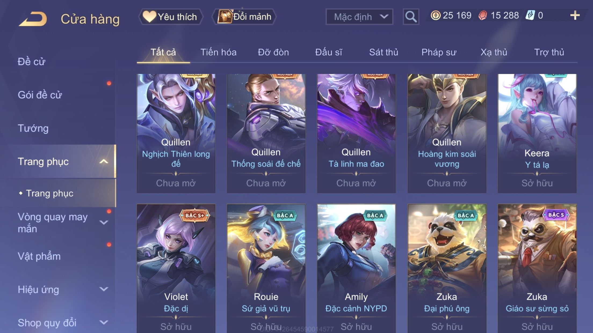The image size is (593, 333).
Task: Expand the Hiệu ứng sidebar section
Action: pyautogui.click(x=104, y=289)
